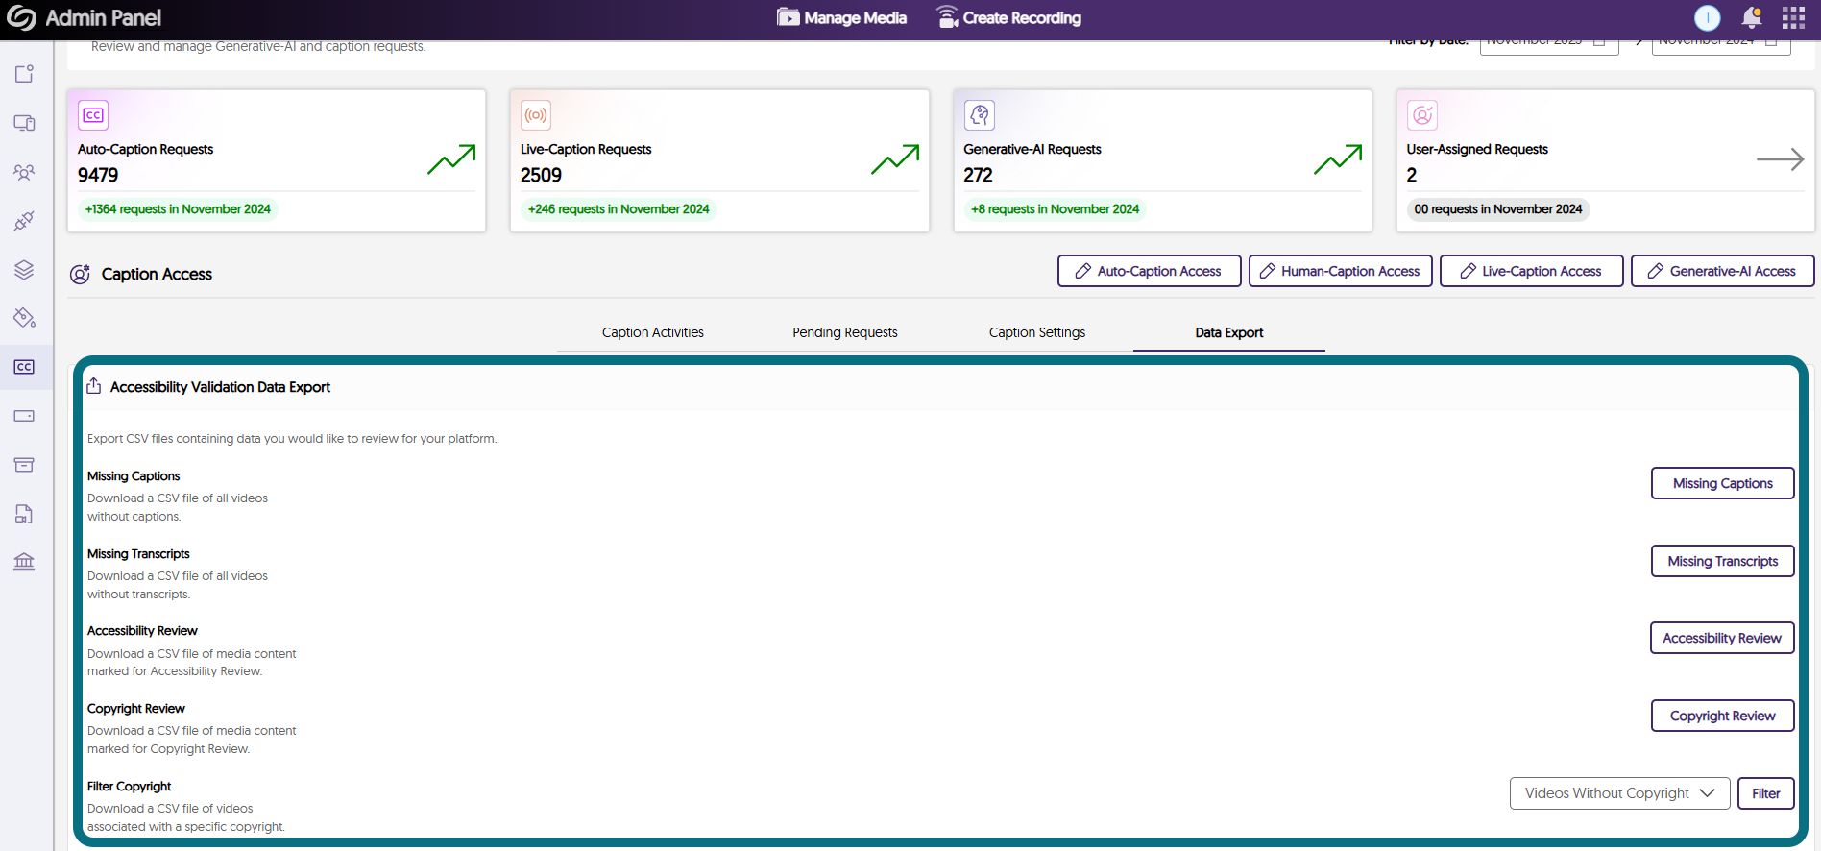Click the Auto-Caption Access button
The image size is (1821, 851).
(x=1149, y=271)
